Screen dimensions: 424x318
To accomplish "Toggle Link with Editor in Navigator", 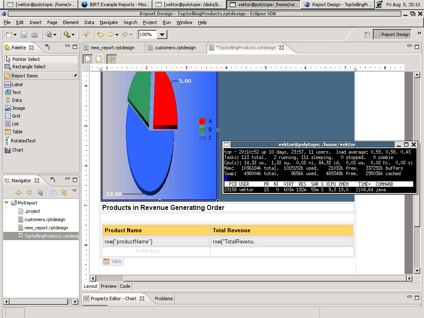I will tap(64, 193).
